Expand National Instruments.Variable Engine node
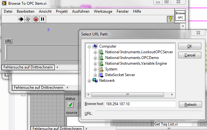Viewport: 207px width, 130px height. (x=95, y=64)
